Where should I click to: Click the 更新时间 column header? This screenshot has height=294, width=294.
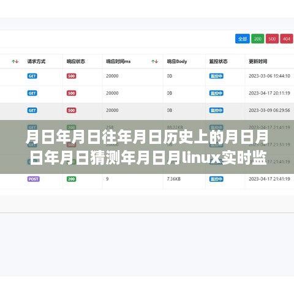(258, 61)
